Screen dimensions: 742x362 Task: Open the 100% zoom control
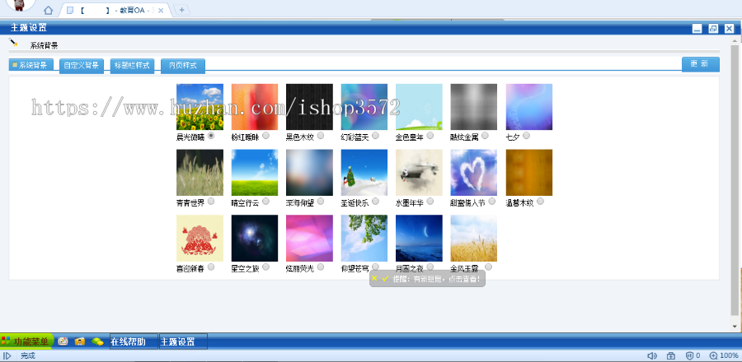[x=723, y=356]
